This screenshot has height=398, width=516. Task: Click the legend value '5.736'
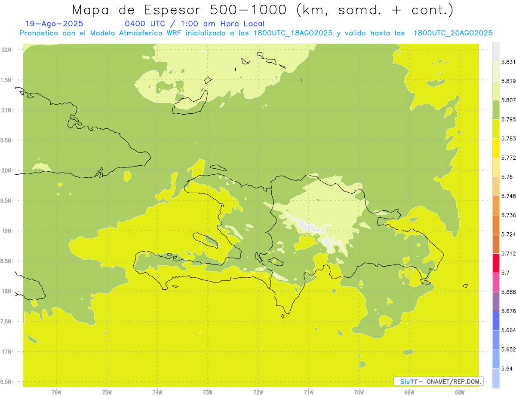(x=508, y=215)
